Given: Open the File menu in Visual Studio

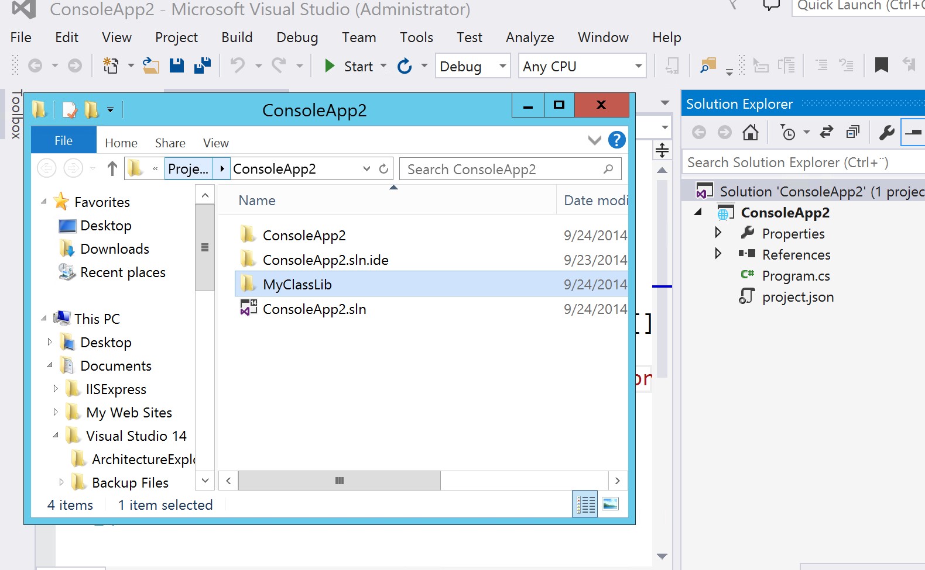Looking at the screenshot, I should pos(21,37).
